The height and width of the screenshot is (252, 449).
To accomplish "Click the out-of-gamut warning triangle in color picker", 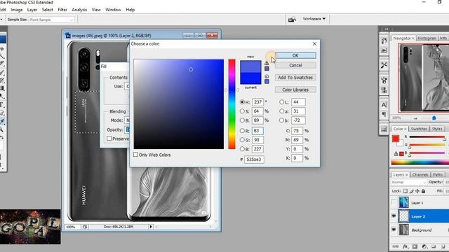I will pyautogui.click(x=267, y=63).
